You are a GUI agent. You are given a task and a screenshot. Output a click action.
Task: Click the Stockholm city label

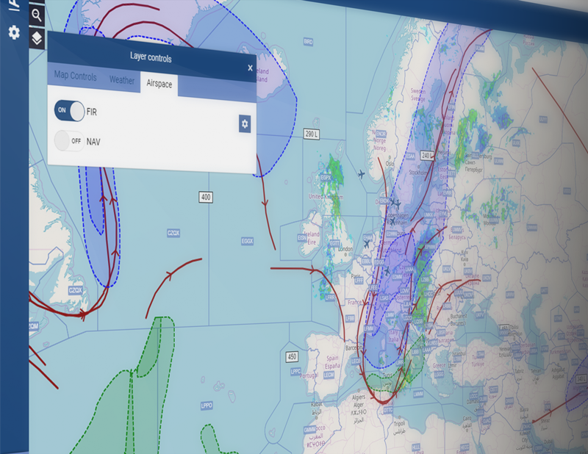point(418,173)
